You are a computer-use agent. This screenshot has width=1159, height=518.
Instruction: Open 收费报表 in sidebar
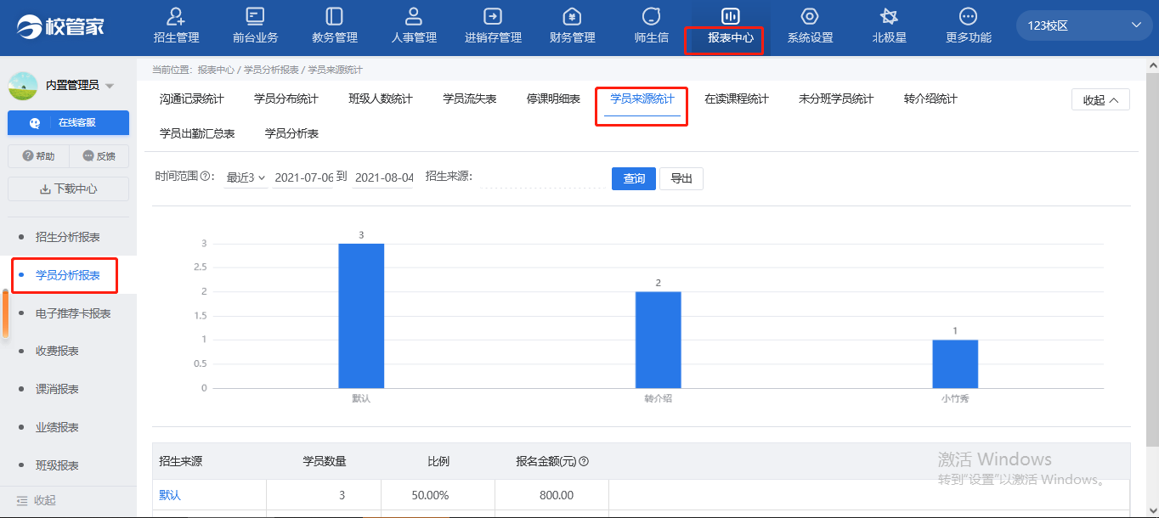click(x=68, y=351)
